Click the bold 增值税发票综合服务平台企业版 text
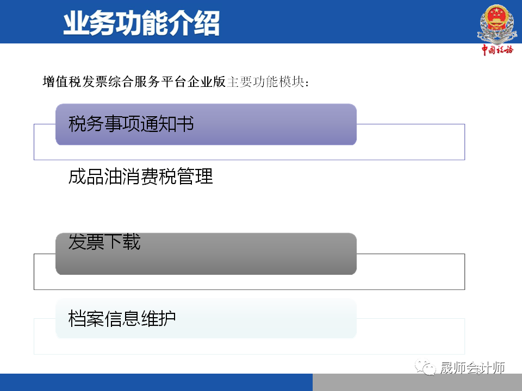Screen dimensions: 522x391 click(134, 82)
